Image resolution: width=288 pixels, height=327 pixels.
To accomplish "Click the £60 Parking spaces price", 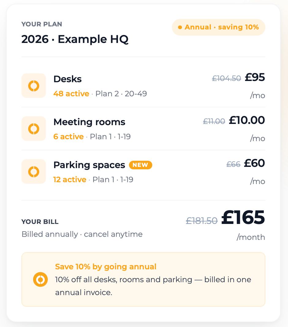I will [x=254, y=163].
